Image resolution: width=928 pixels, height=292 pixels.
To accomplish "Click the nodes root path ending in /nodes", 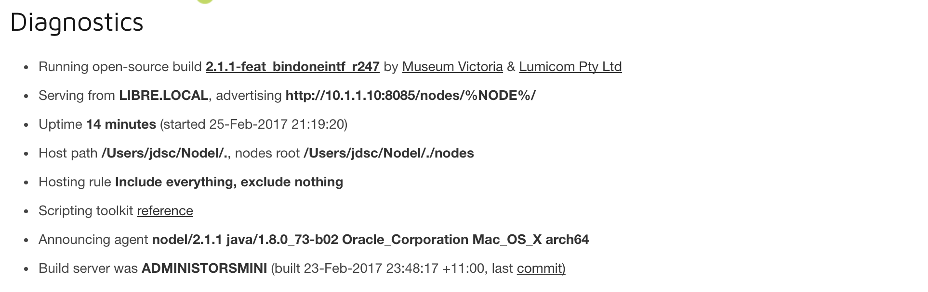I will coord(388,153).
